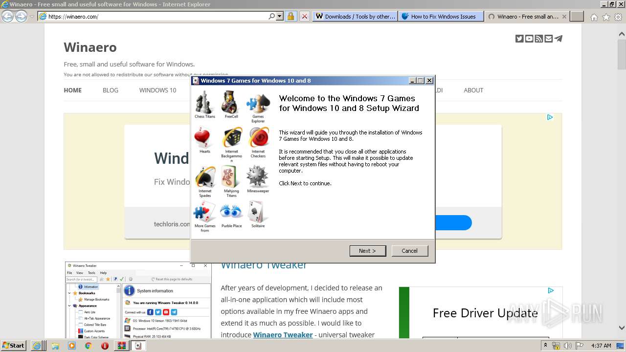Open Internet Explorer from taskbar

37,346
